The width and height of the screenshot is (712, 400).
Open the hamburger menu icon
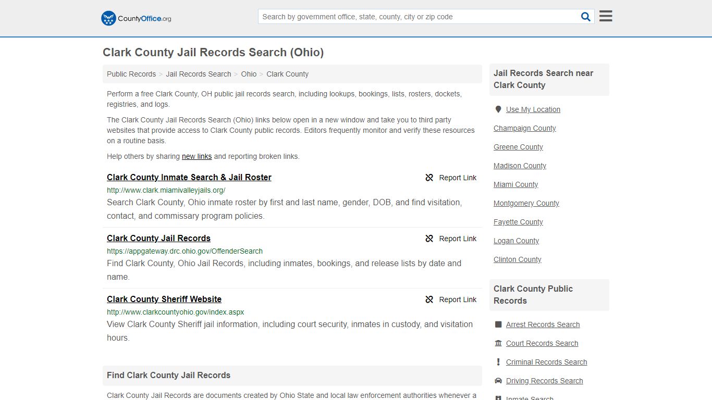point(606,16)
